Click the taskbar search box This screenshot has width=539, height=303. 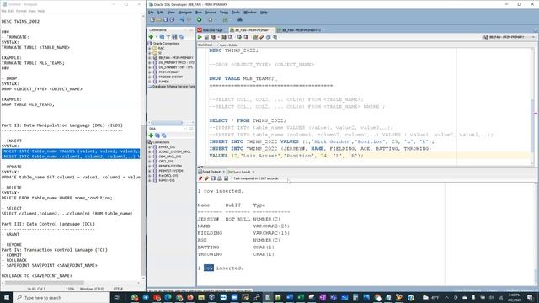click(61, 297)
